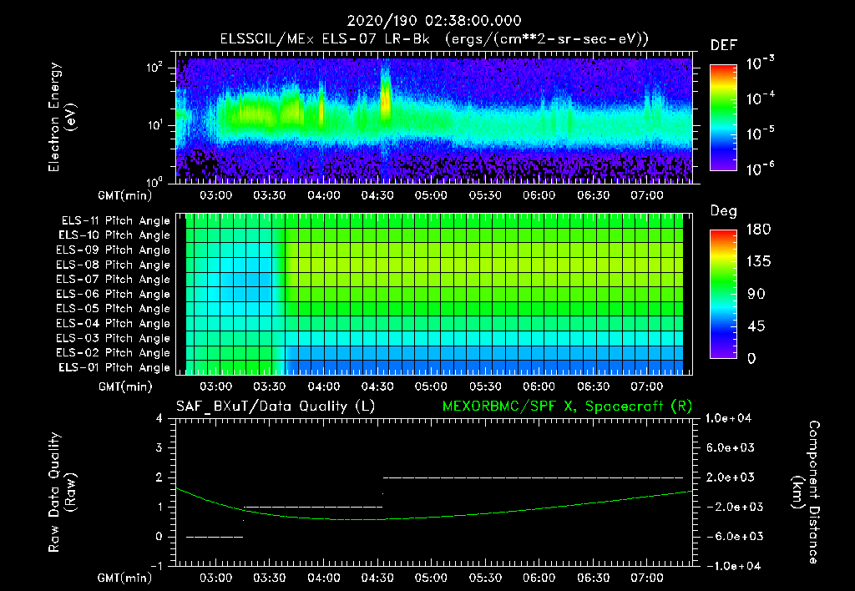This screenshot has width=855, height=591.
Task: Click the 05:00 time label under the pitch angle panel
Action: tap(431, 386)
